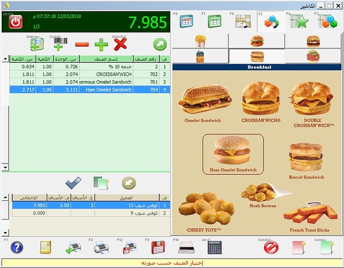Click the red minus quantity icon

82,44
